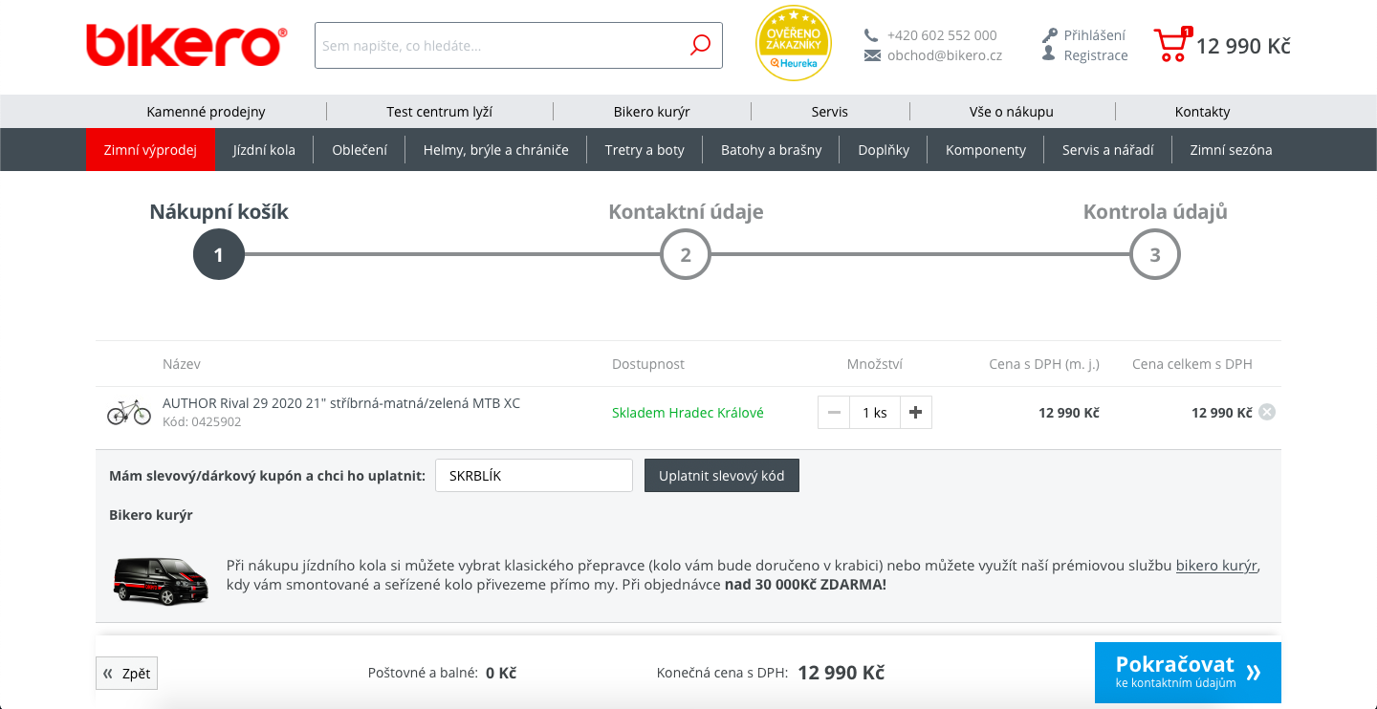Image resolution: width=1377 pixels, height=709 pixels.
Task: Open Vše o nákupu menu item
Action: [1012, 112]
